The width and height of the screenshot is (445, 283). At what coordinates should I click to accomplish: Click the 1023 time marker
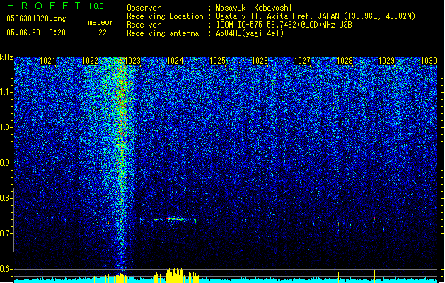point(132,61)
